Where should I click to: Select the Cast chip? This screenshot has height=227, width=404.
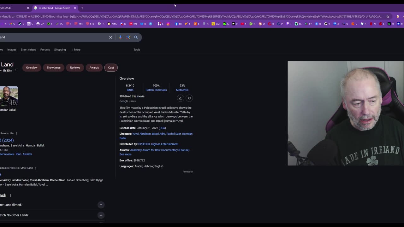(111, 67)
